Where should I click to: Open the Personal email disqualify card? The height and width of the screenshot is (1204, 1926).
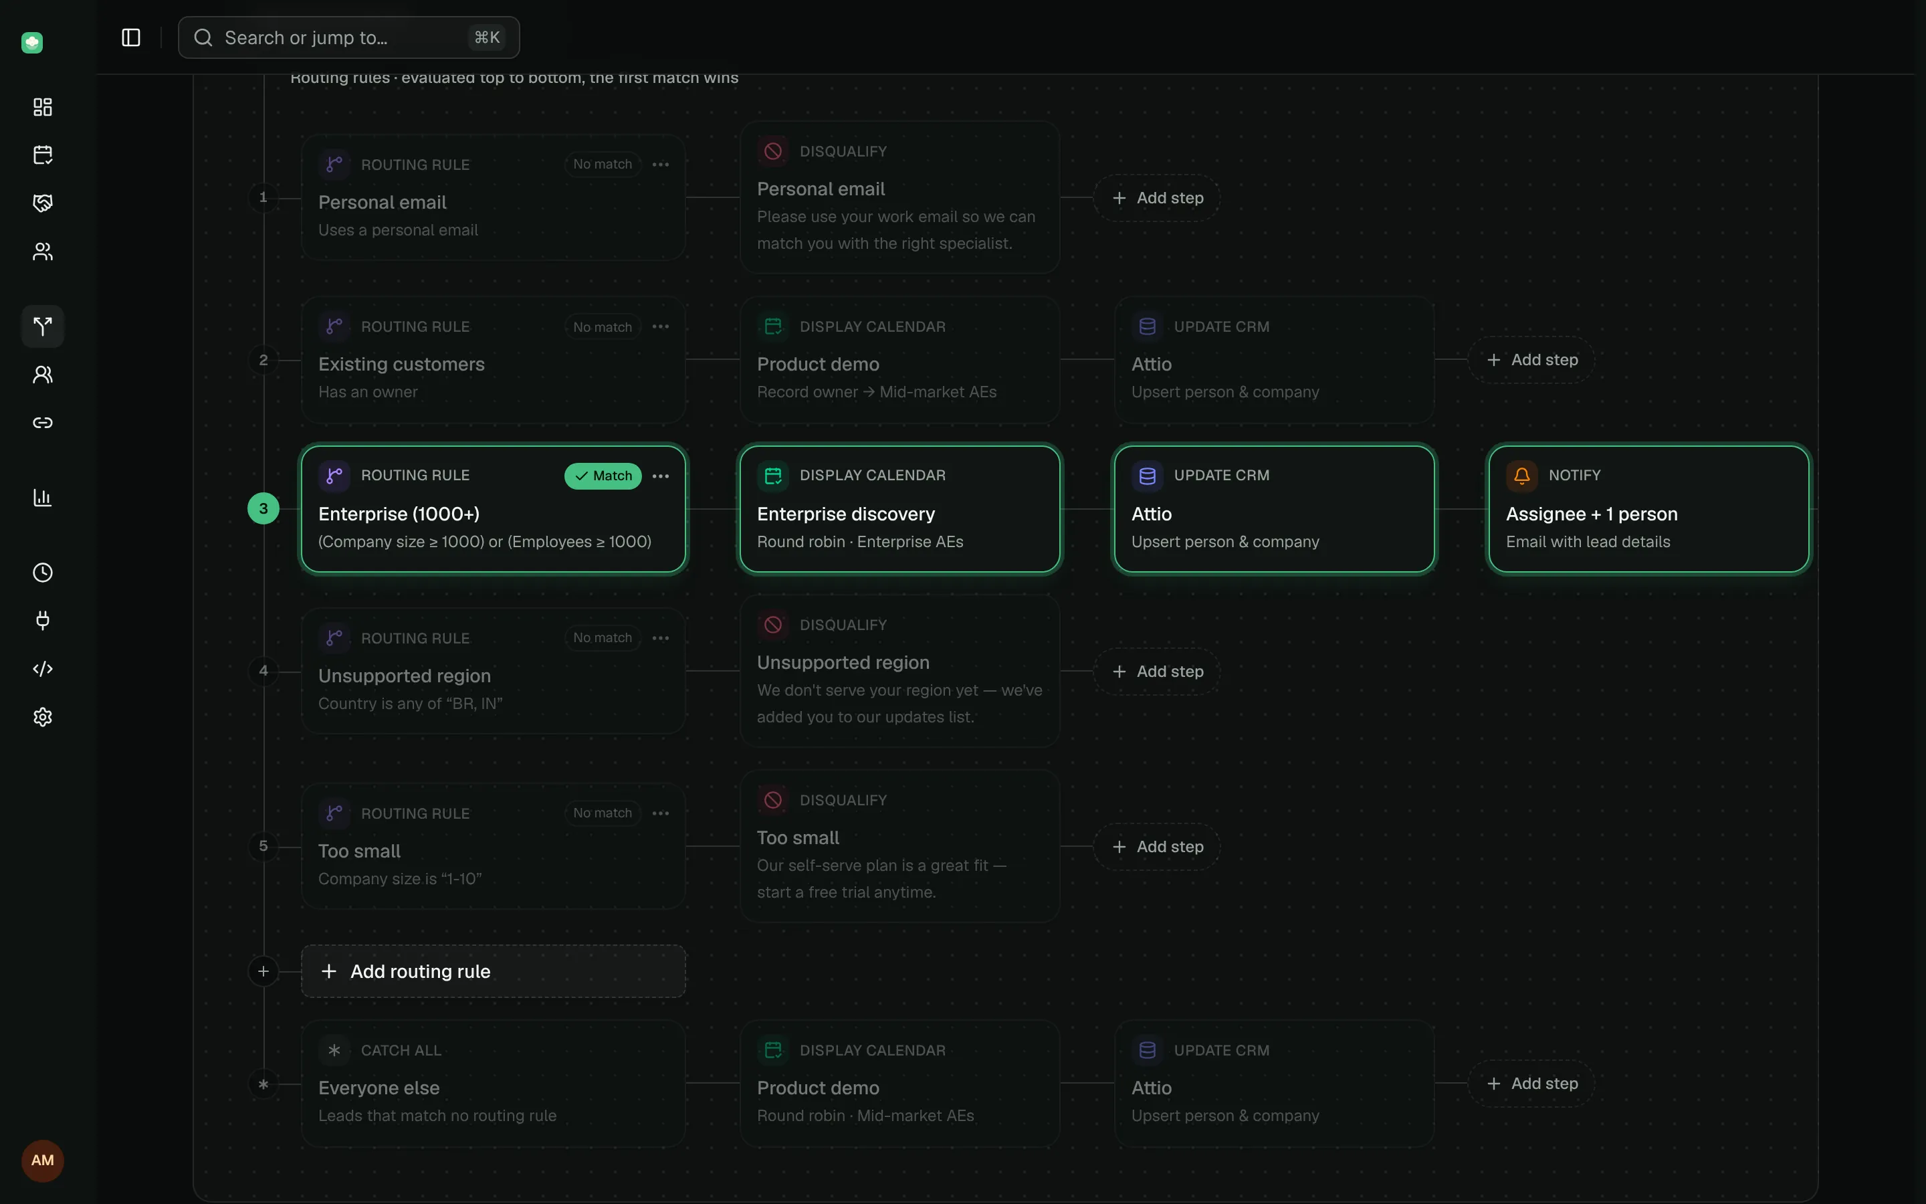pos(900,197)
